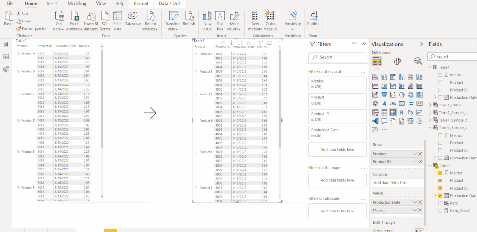Open the Analytics magnifier tab
Viewport: 477px width, 232px height.
[418, 62]
